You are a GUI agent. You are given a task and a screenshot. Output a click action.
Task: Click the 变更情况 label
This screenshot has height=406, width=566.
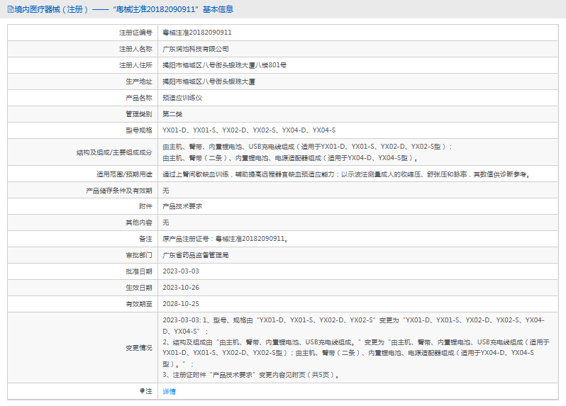(x=139, y=348)
